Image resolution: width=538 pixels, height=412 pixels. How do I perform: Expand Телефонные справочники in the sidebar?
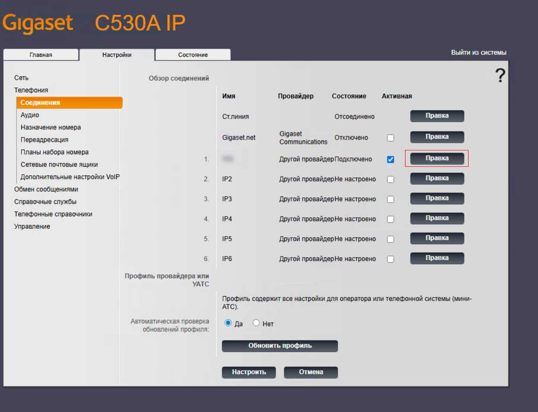[53, 214]
